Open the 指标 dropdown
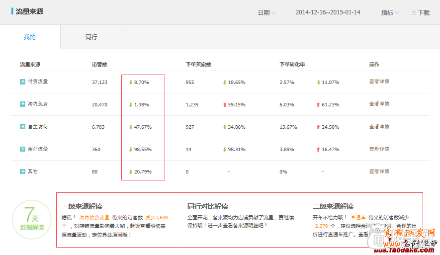Image resolution: width=440 pixels, height=255 pixels. (x=390, y=12)
